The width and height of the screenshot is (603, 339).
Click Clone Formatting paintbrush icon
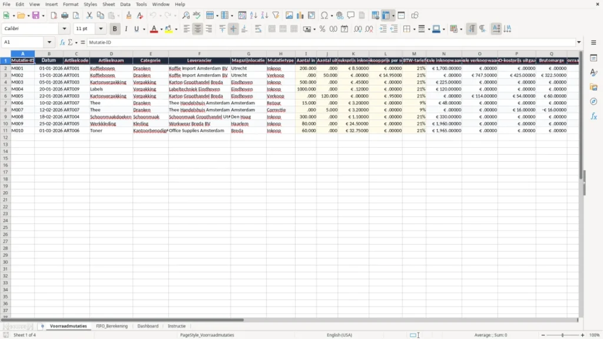[129, 15]
